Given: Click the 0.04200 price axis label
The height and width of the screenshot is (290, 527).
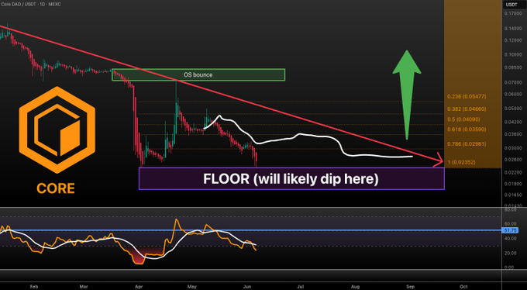Looking at the screenshot, I should tap(513, 122).
